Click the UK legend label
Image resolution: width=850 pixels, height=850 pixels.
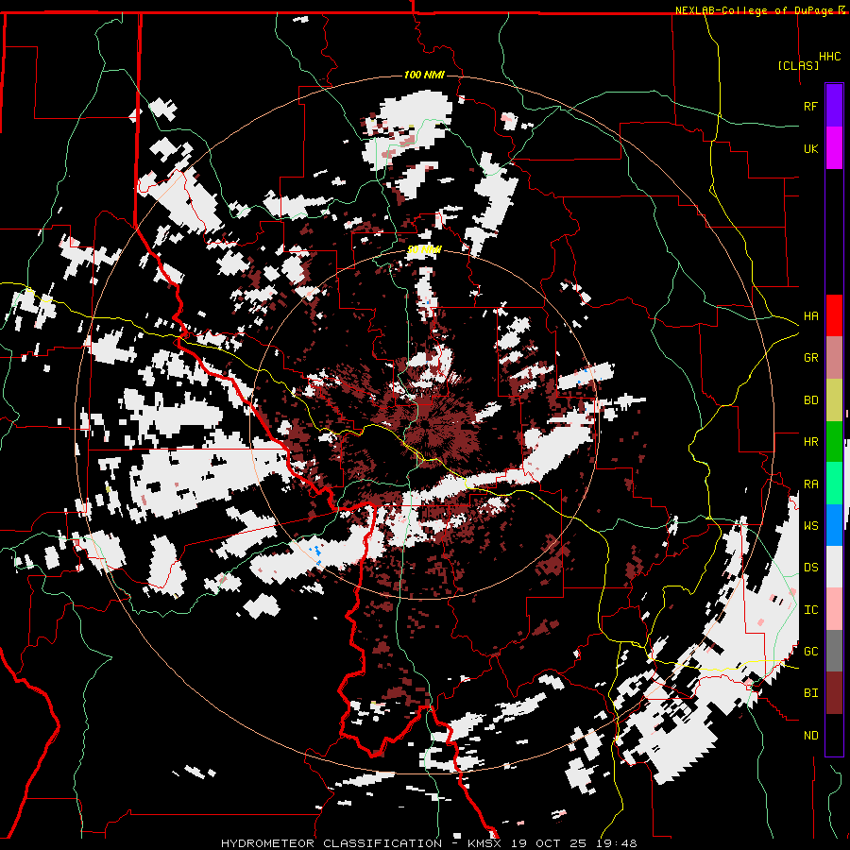click(x=810, y=148)
